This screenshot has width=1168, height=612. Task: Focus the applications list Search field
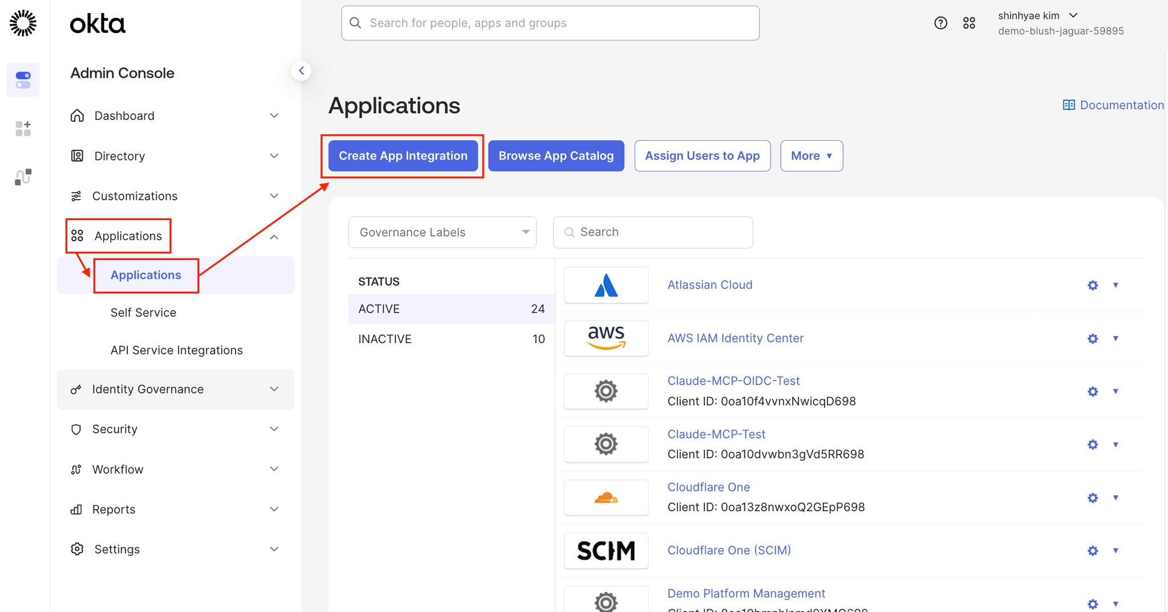coord(653,232)
